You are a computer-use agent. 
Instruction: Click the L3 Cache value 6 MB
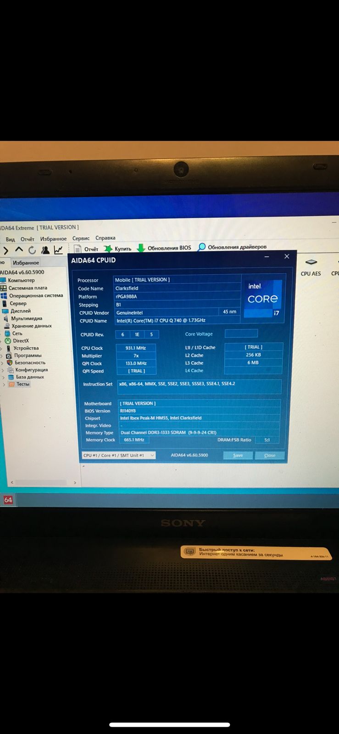(253, 362)
